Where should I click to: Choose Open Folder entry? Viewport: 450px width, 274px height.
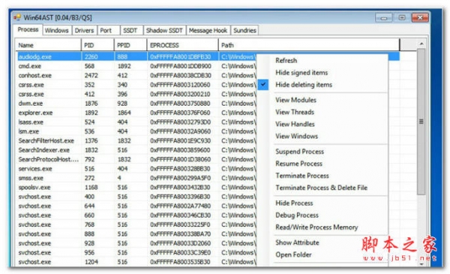(x=293, y=254)
